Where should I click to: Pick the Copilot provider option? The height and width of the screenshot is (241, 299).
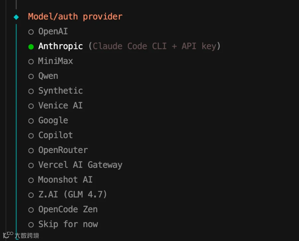[x=50, y=136]
